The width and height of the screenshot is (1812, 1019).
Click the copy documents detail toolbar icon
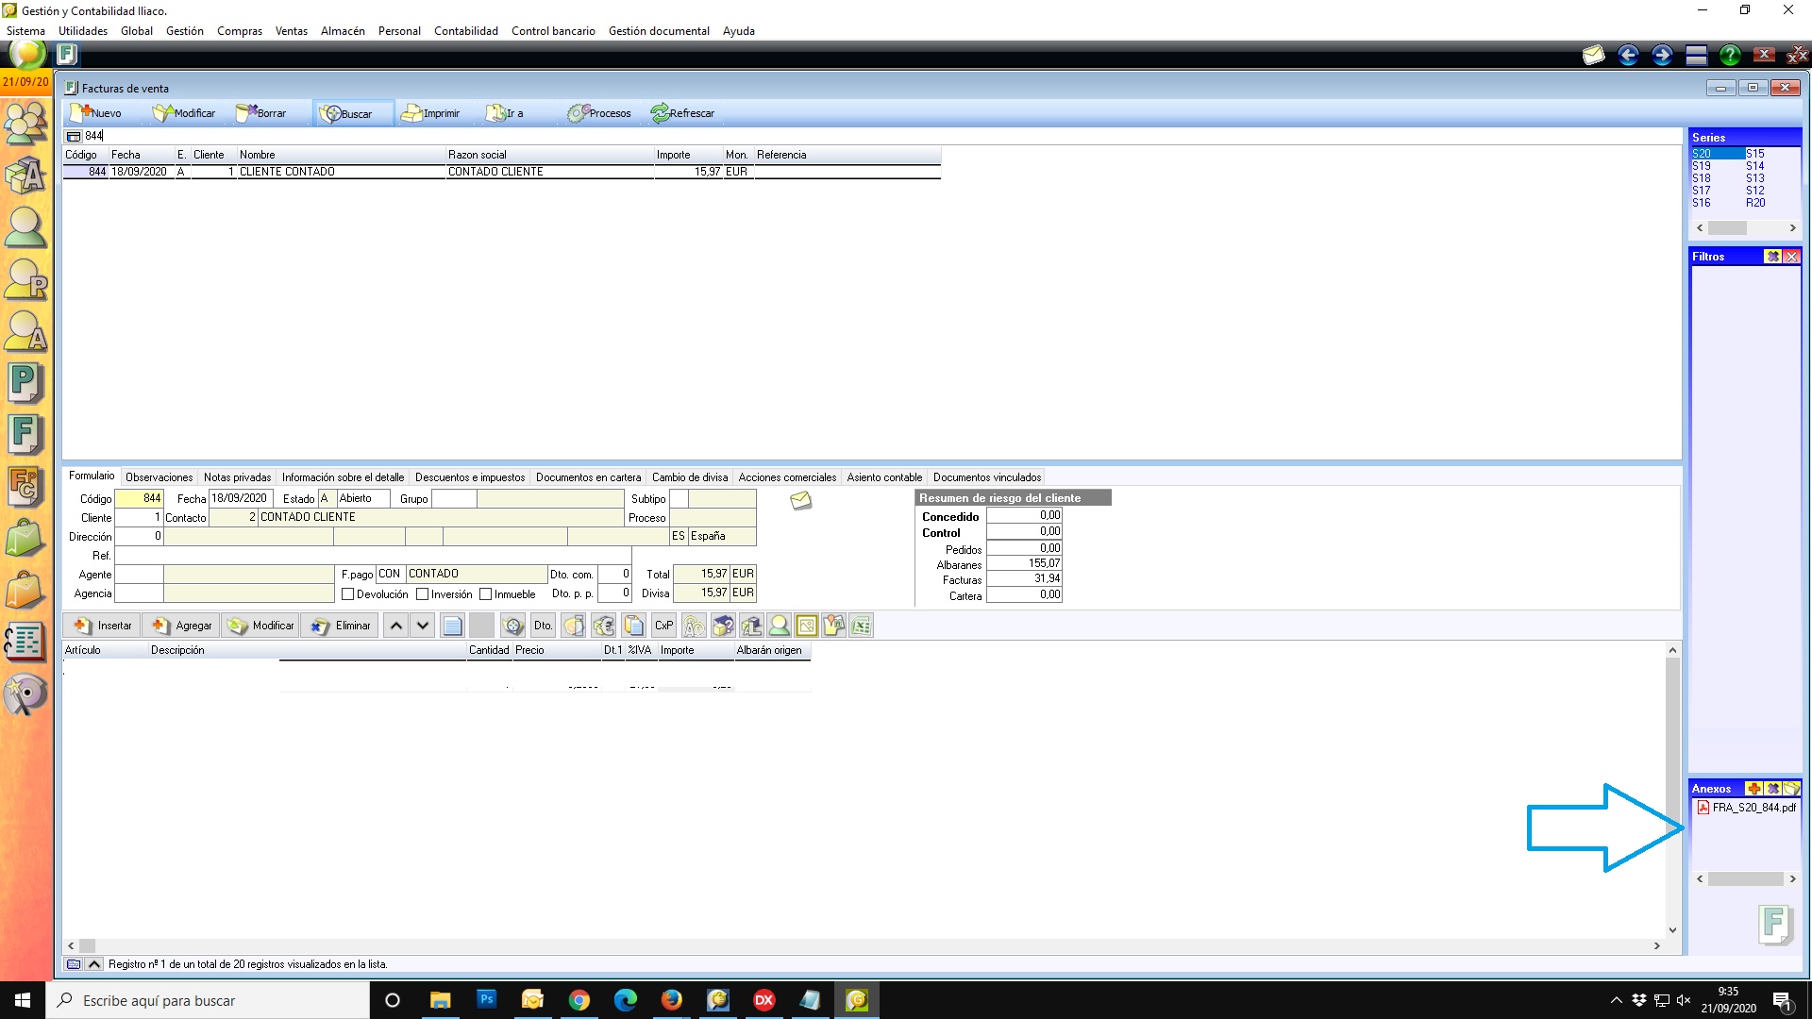[634, 626]
